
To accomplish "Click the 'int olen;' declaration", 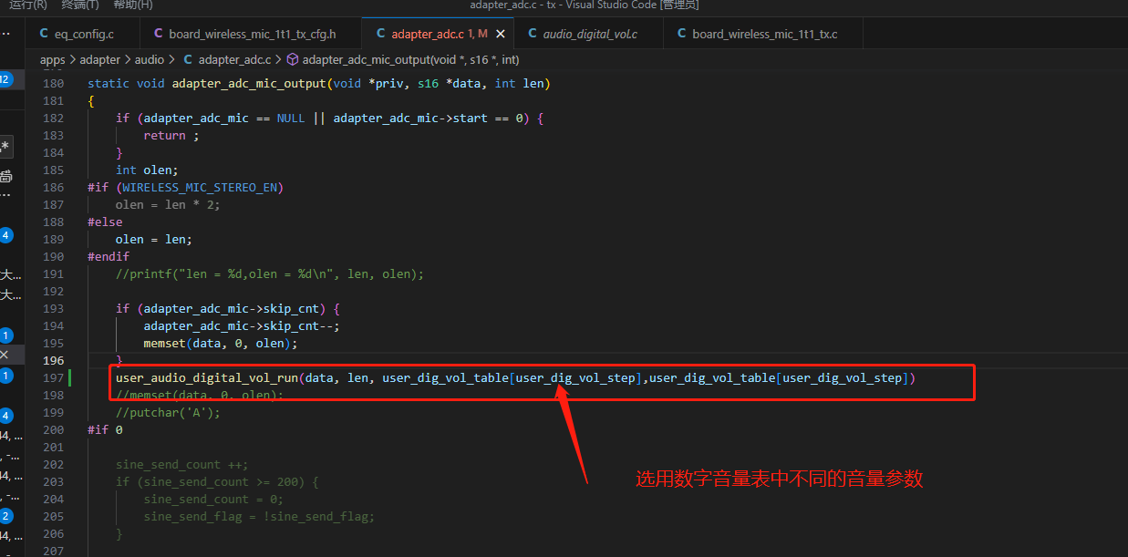I will point(147,170).
